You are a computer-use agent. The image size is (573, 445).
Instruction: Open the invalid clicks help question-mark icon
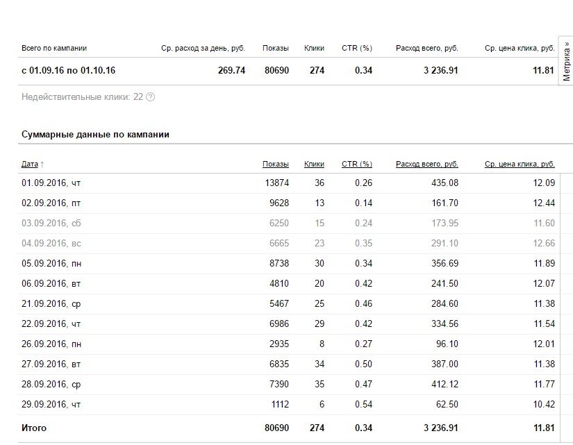pyautogui.click(x=150, y=97)
